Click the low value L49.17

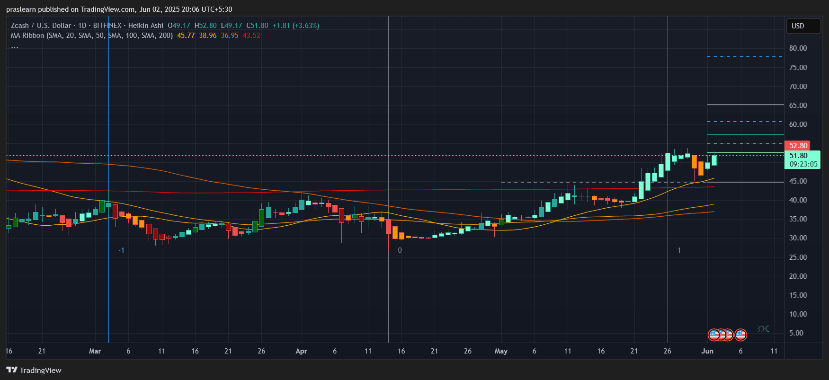pyautogui.click(x=232, y=26)
